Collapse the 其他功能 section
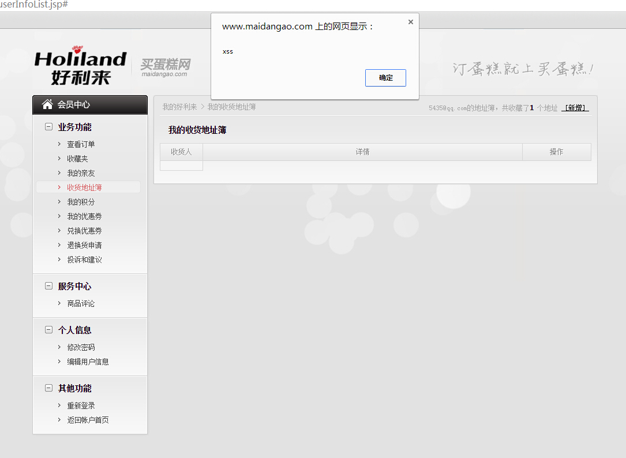Screen dimensions: 626x458 pyautogui.click(x=48, y=388)
